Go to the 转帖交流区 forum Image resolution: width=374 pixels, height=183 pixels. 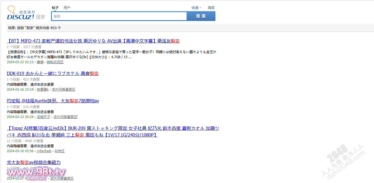(x=55, y=62)
